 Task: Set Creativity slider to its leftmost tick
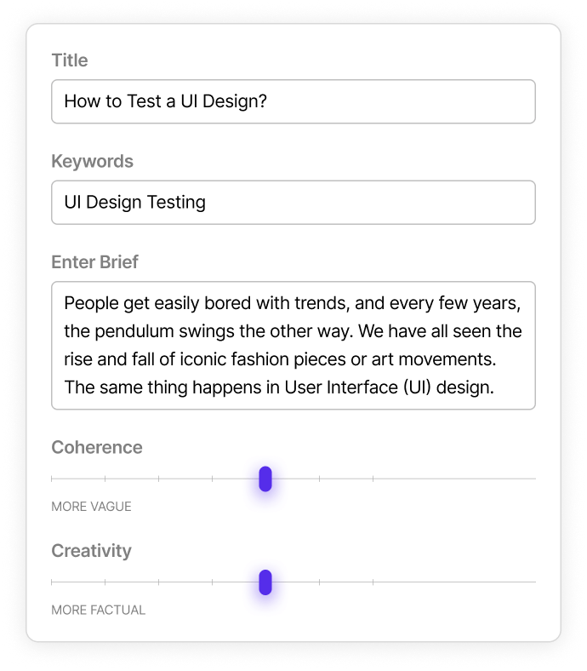point(52,582)
